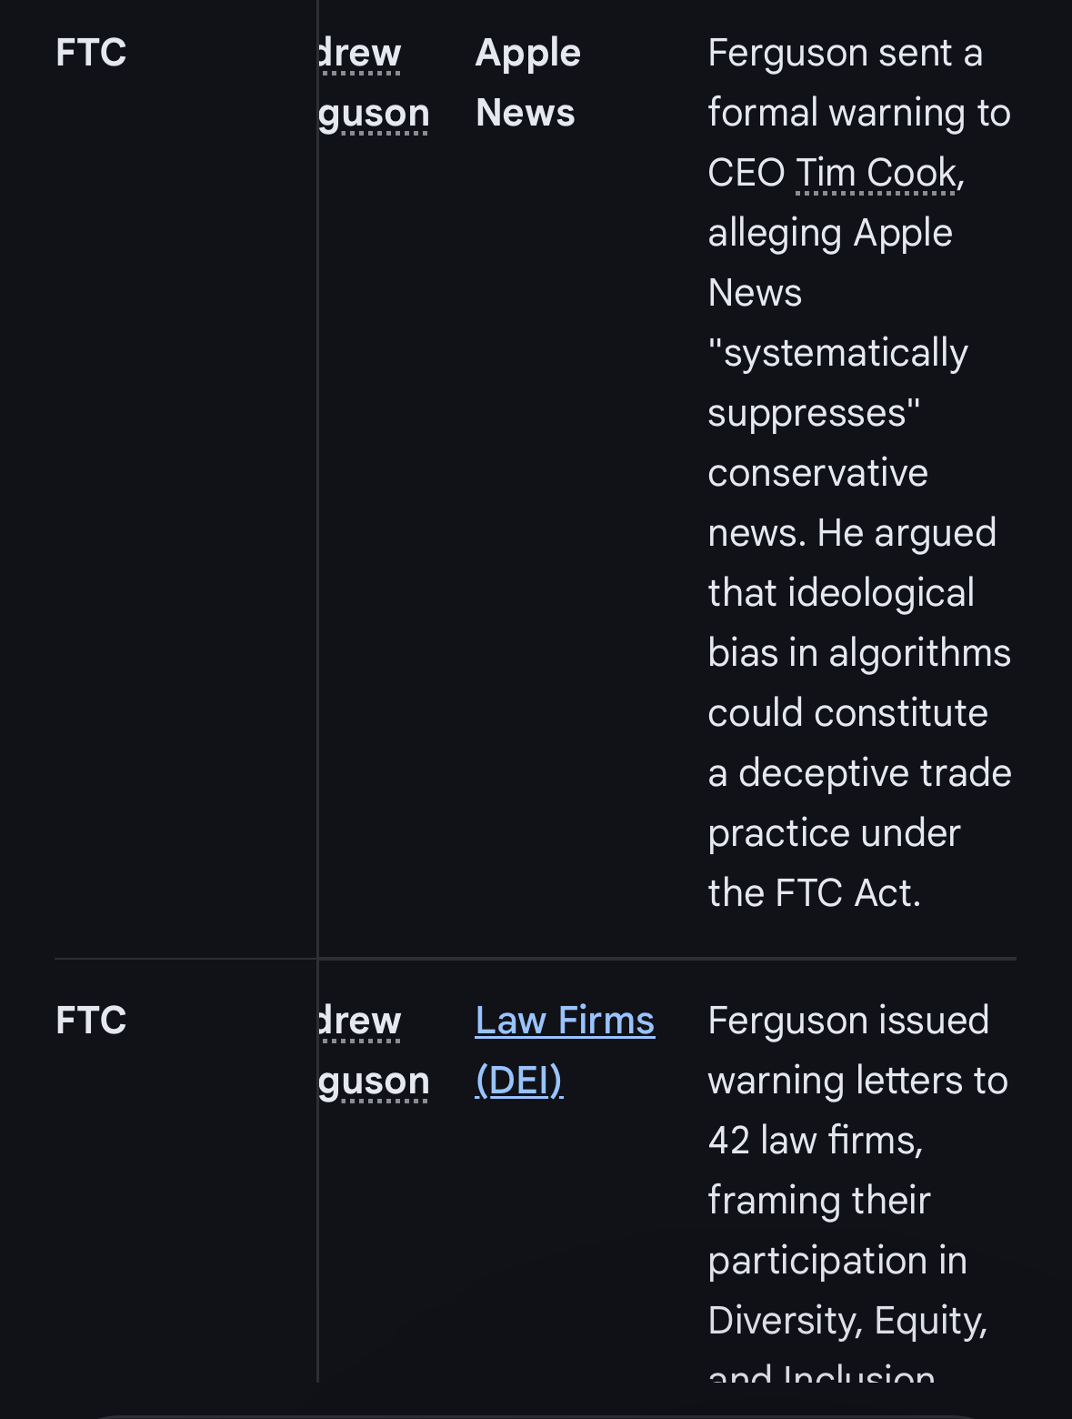This screenshot has width=1072, height=1419.
Task: Tap the "Ferguson sent a" text line
Action: coord(845,53)
